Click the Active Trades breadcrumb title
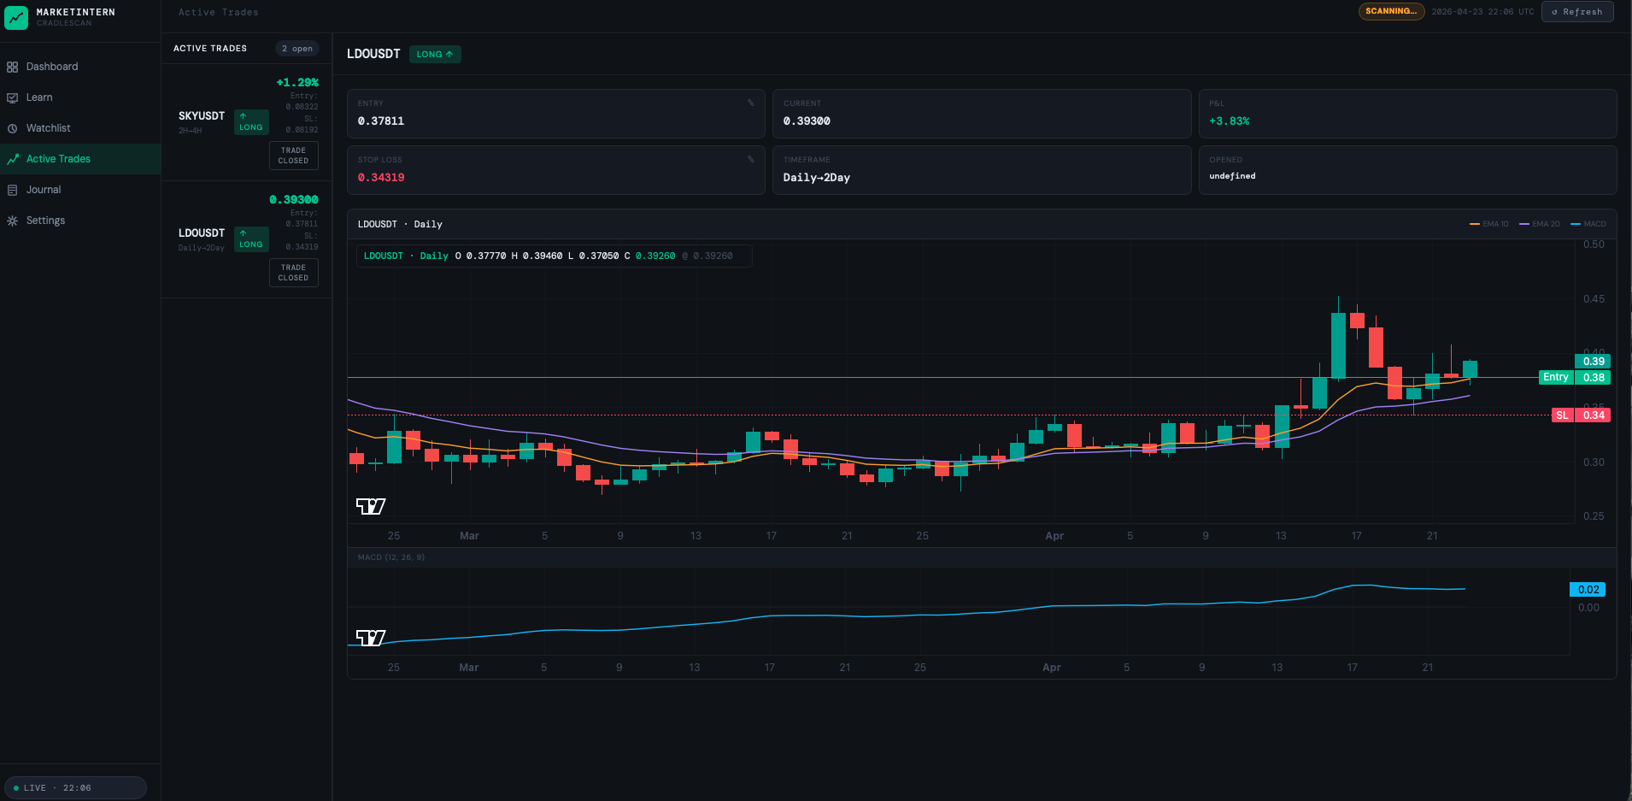Viewport: 1632px width, 801px height. click(x=219, y=12)
